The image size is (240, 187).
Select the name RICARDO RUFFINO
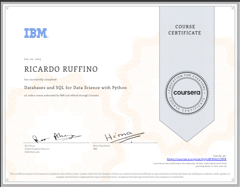coord(61,69)
